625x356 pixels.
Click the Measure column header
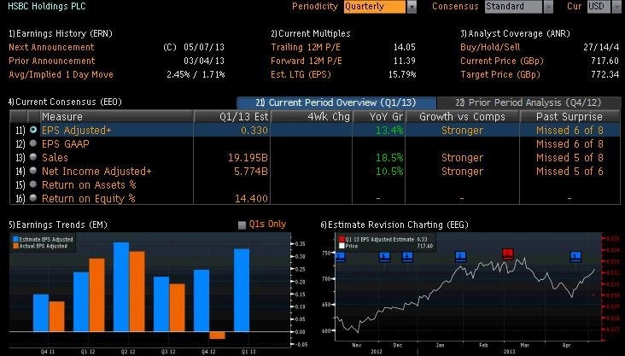[117, 116]
